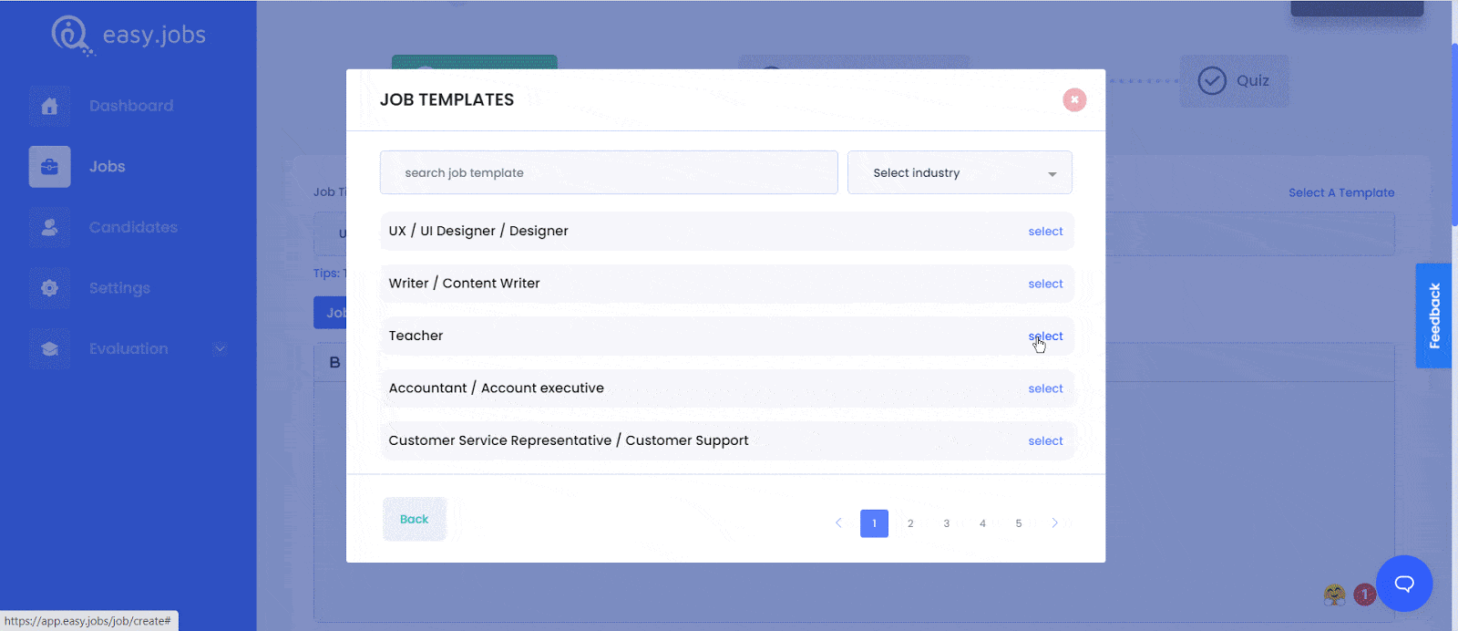Click 'Writer / Content Writer' text
This screenshot has width=1458, height=631.
pos(464,284)
